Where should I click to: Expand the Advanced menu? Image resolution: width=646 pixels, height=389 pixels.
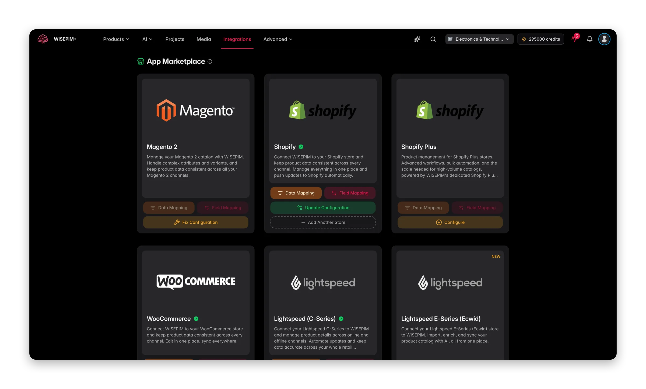coord(278,39)
